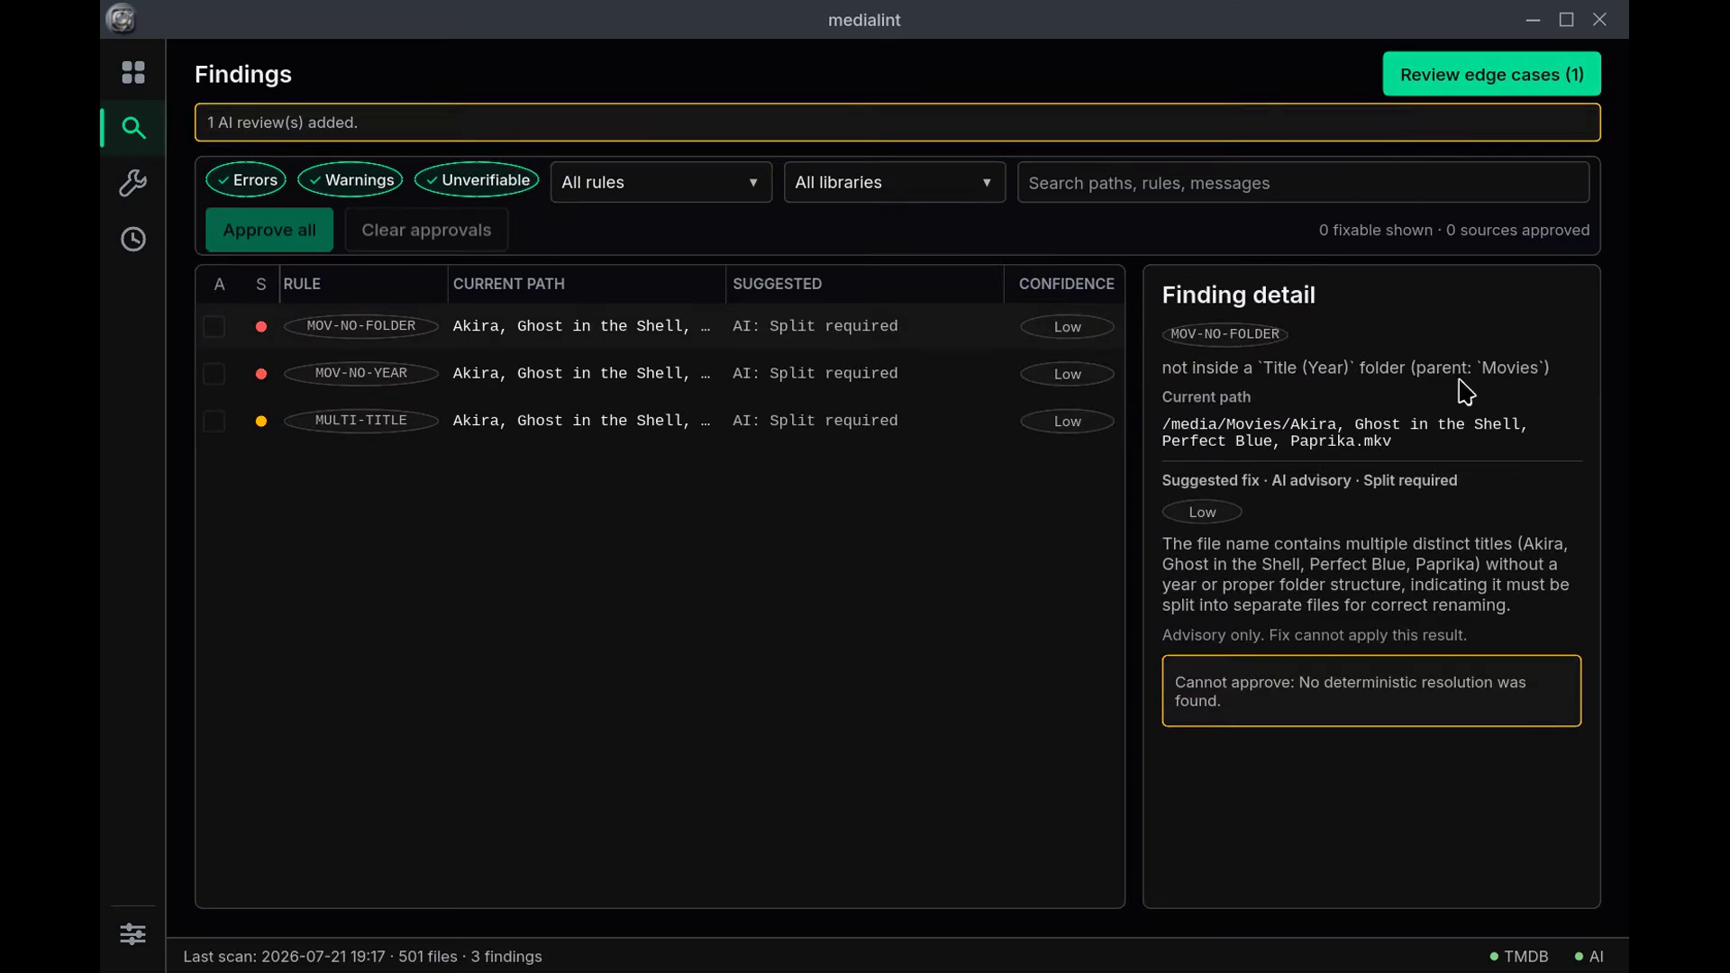Screen dimensions: 1730x973
Task: Click the Review edge cases (1) button
Action: tap(1491, 74)
